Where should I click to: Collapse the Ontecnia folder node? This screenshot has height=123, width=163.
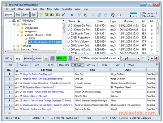[14, 24]
